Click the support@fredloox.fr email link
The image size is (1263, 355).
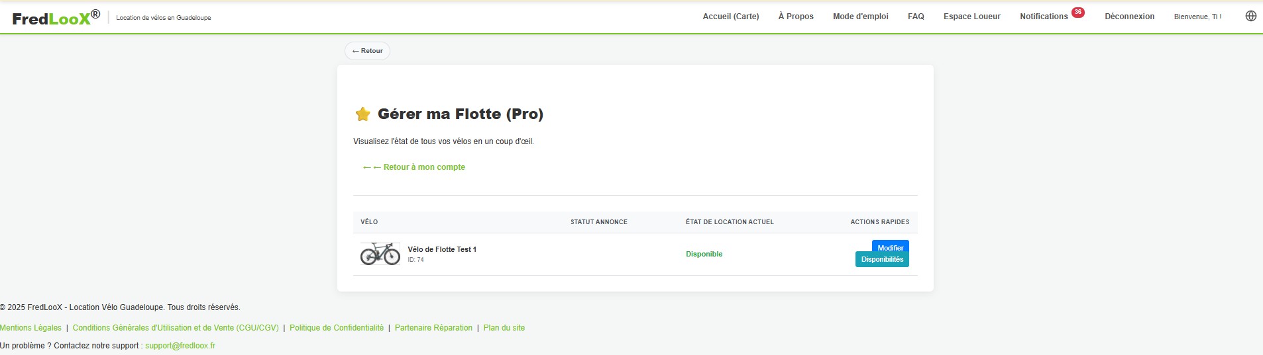click(x=180, y=346)
